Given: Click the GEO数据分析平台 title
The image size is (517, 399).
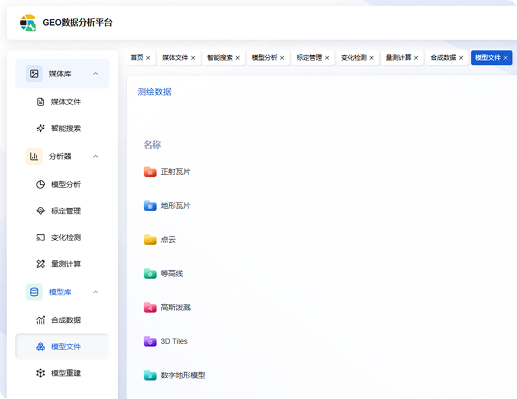Looking at the screenshot, I should pyautogui.click(x=78, y=23).
